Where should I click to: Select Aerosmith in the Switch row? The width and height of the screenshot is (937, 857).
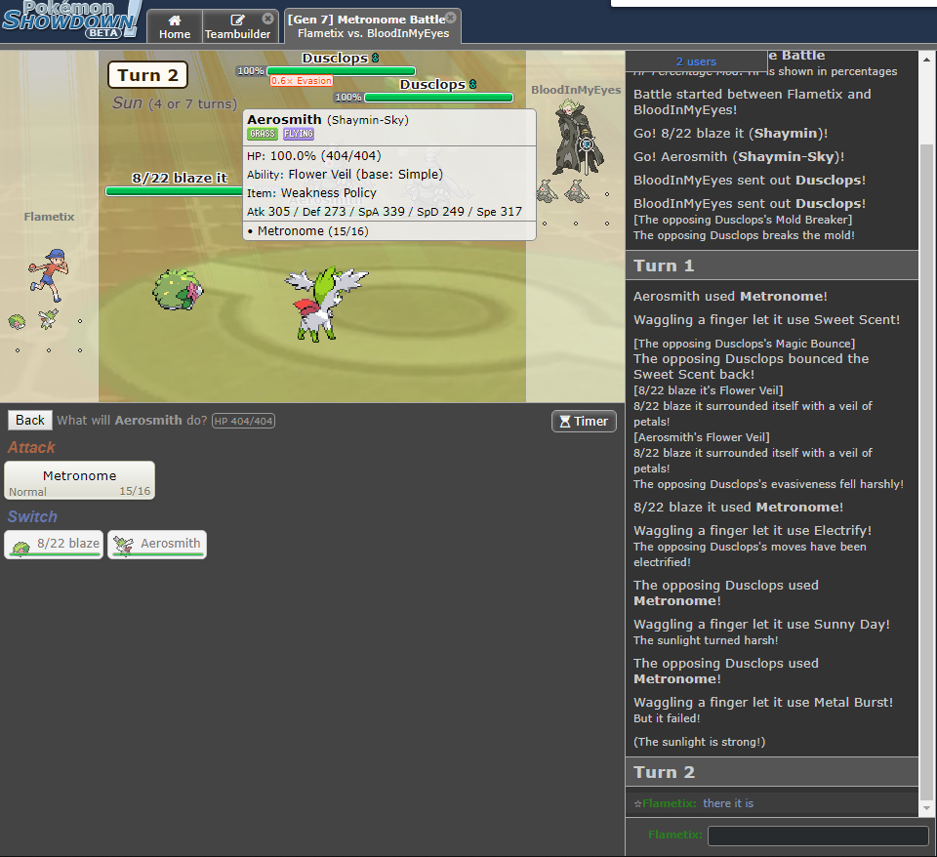pos(157,545)
